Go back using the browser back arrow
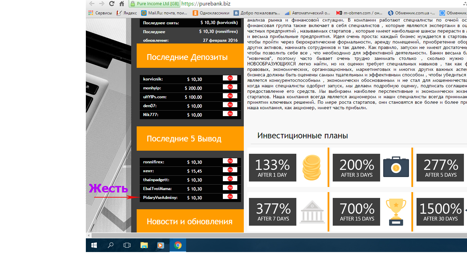The height and width of the screenshot is (263, 467). pos(91,4)
